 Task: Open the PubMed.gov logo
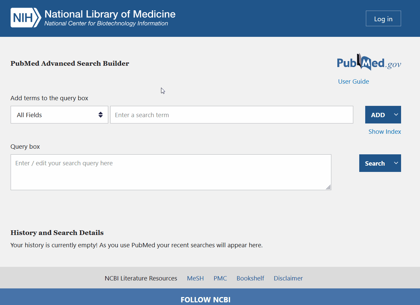tap(369, 62)
